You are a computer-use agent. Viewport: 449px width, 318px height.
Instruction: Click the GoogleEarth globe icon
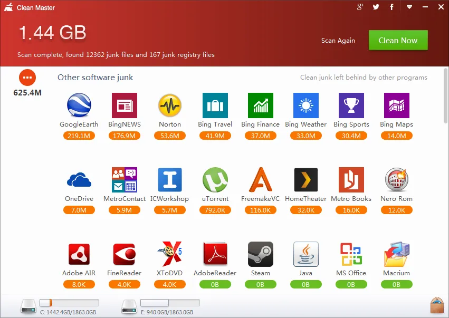pos(79,105)
